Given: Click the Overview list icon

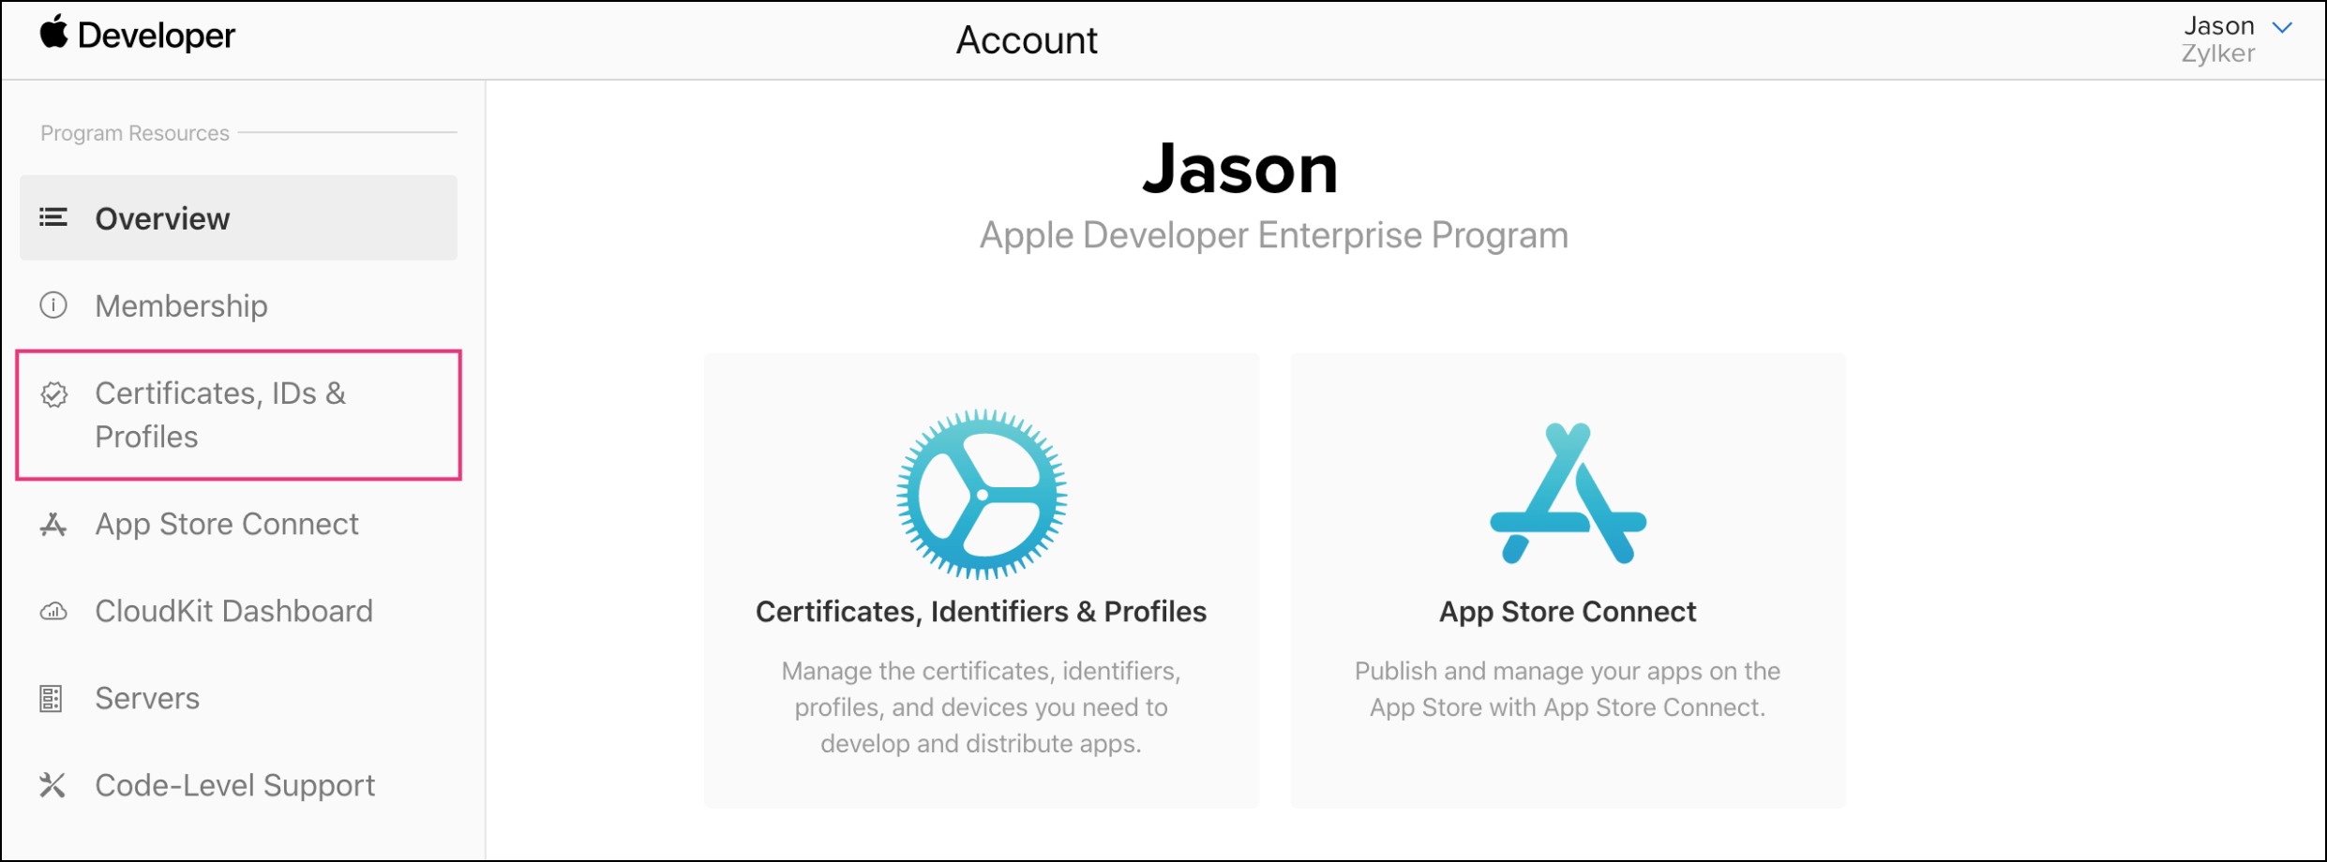Looking at the screenshot, I should (x=53, y=218).
